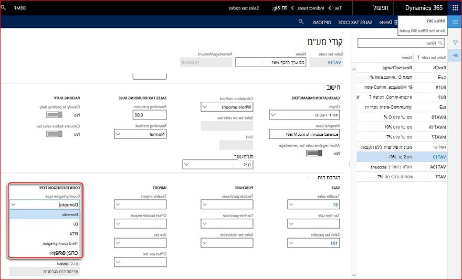The width and height of the screenshot is (462, 280).
Task: Click Indirect taxes in the breadcrumb
Action: coord(311,8)
